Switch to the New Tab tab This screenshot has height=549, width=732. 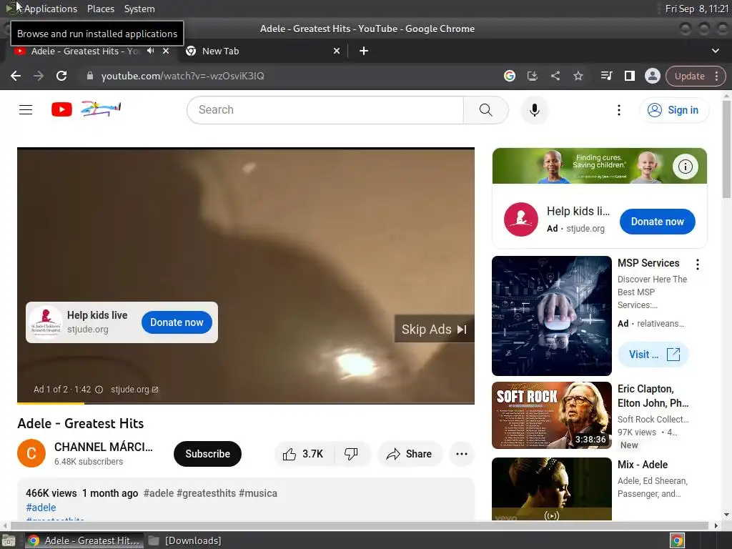coord(264,51)
